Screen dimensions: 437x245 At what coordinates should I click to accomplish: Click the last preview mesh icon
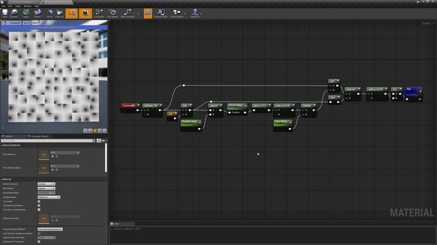pos(104,131)
